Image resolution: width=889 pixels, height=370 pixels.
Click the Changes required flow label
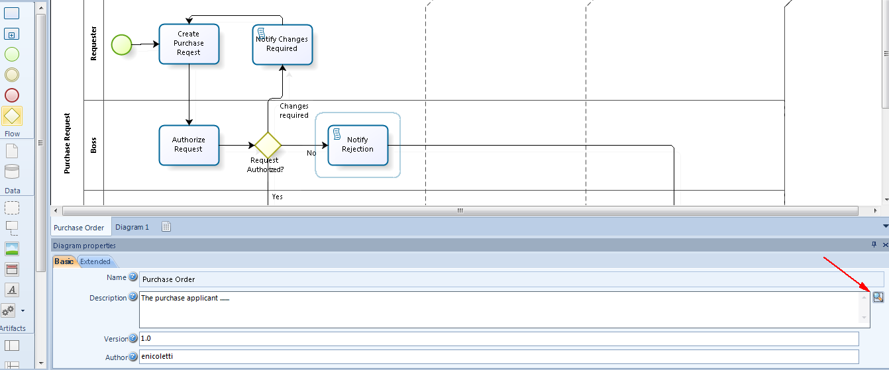coord(294,111)
